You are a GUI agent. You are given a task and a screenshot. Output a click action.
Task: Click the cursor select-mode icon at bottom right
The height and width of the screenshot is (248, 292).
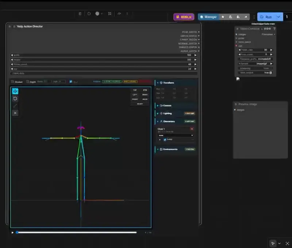coord(273,243)
